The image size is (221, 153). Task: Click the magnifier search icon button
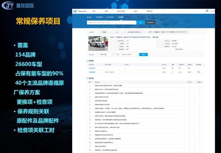pyautogui.click(x=141, y=22)
